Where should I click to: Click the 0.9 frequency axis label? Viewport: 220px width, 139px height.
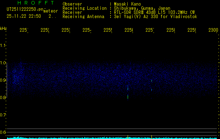(x=3, y=80)
